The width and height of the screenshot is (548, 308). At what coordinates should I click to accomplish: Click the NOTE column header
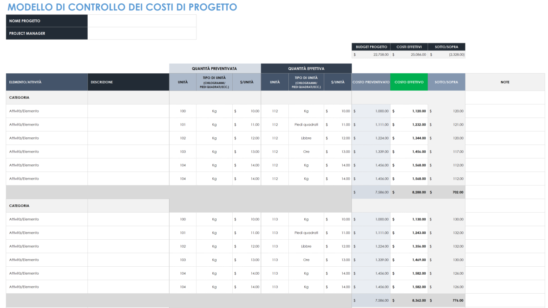(x=505, y=82)
